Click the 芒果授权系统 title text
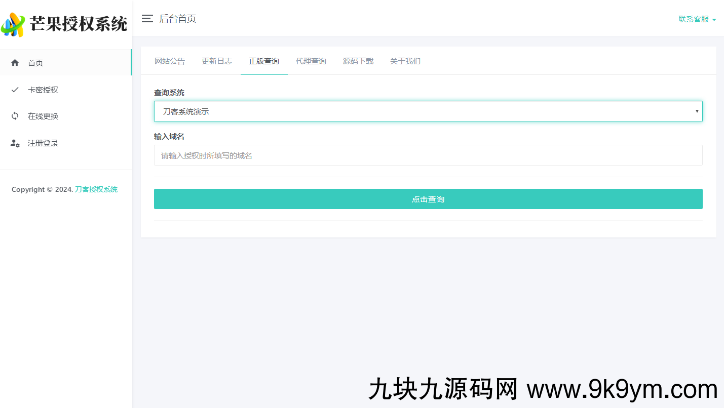 tap(79, 24)
